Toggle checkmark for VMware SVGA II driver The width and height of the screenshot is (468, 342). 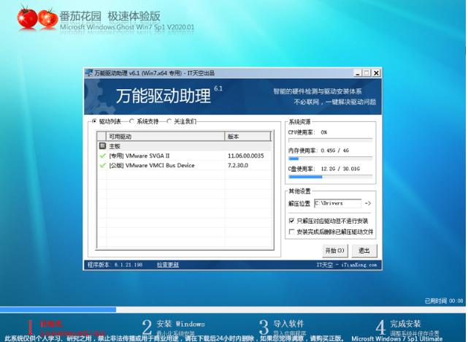pos(103,156)
